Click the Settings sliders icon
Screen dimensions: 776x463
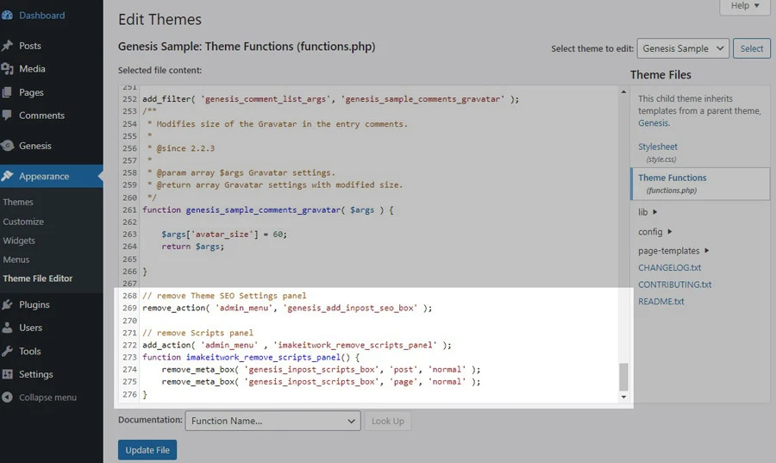pos(7,374)
